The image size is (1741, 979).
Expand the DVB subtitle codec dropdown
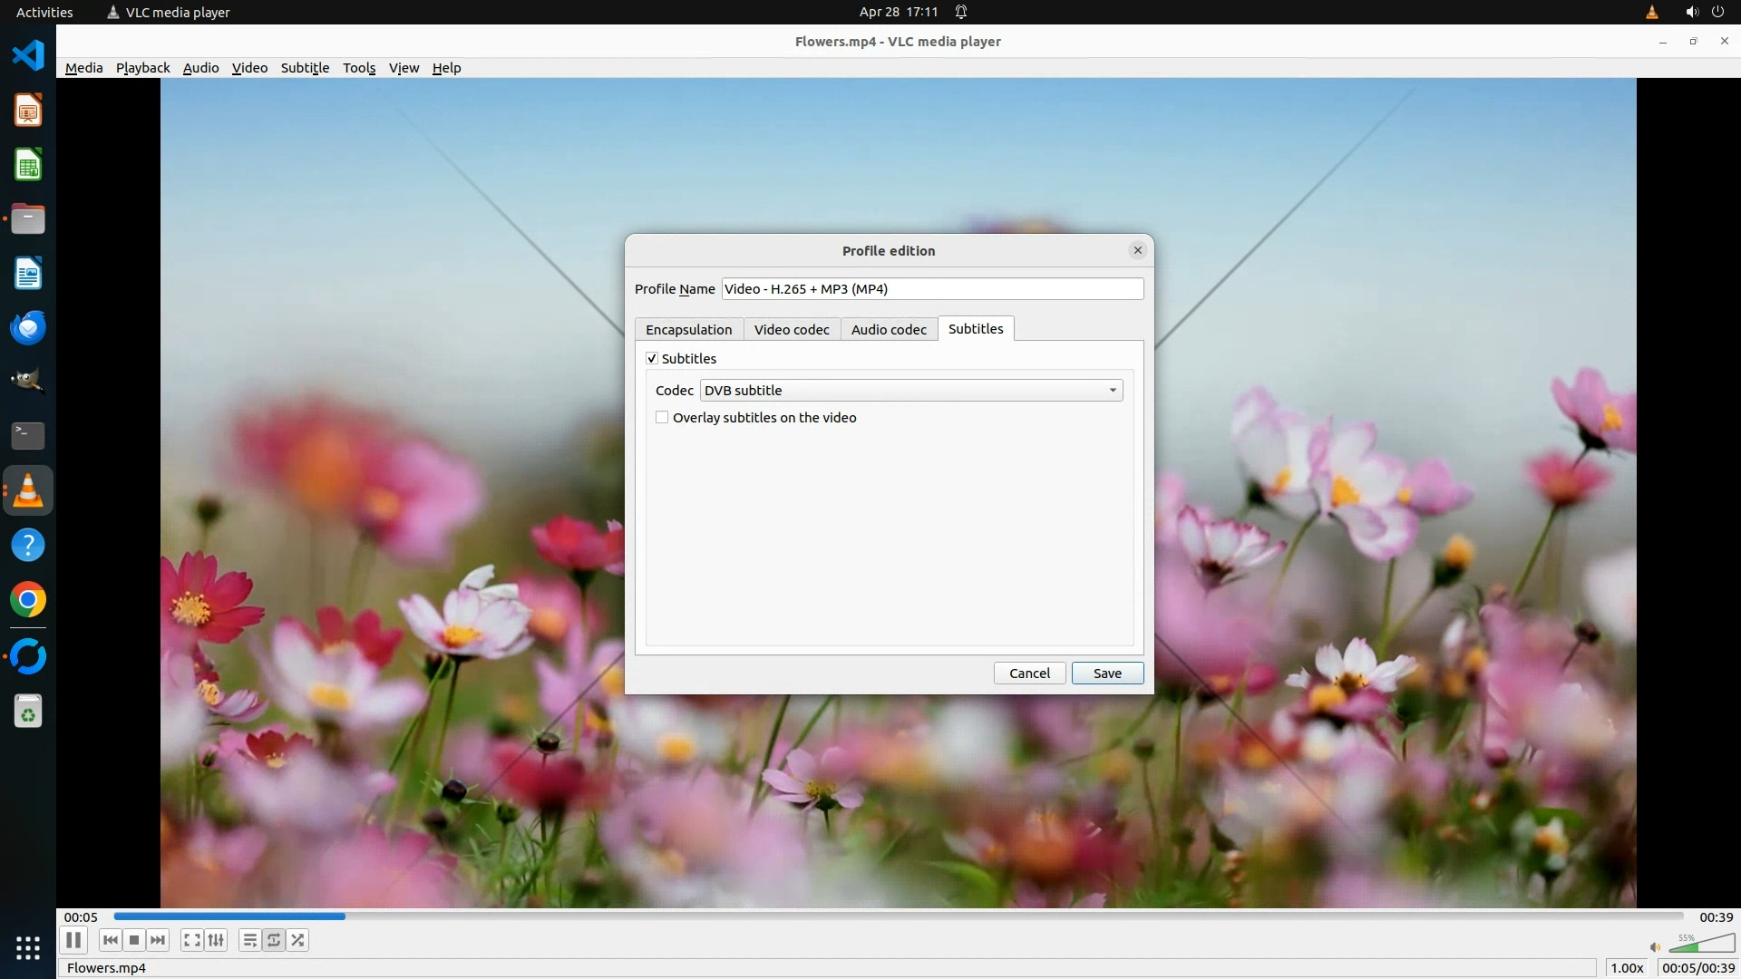(910, 391)
